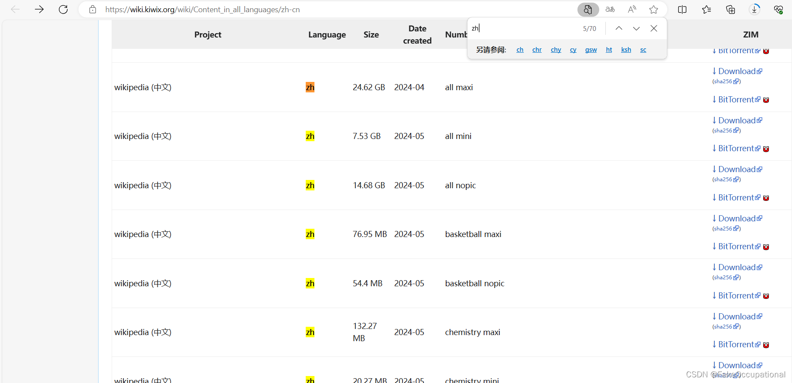This screenshot has height=383, width=792.
Task: Open browser essentials heart icon
Action: pos(778,9)
